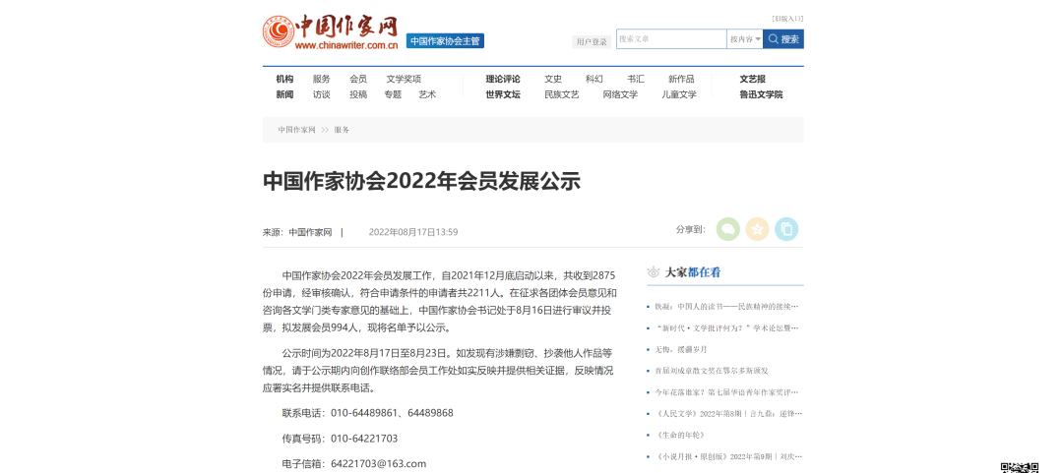Click the 服务 breadcrumb link
This screenshot has width=1063, height=473.
tap(342, 130)
